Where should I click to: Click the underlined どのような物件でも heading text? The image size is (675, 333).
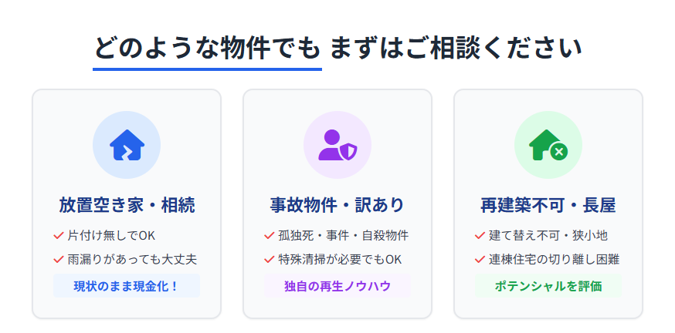[x=207, y=49]
